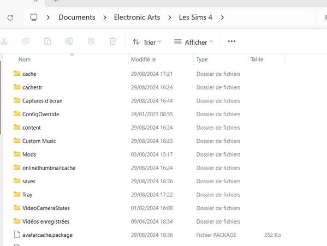Select the Custom Music folder icon

click(17, 141)
